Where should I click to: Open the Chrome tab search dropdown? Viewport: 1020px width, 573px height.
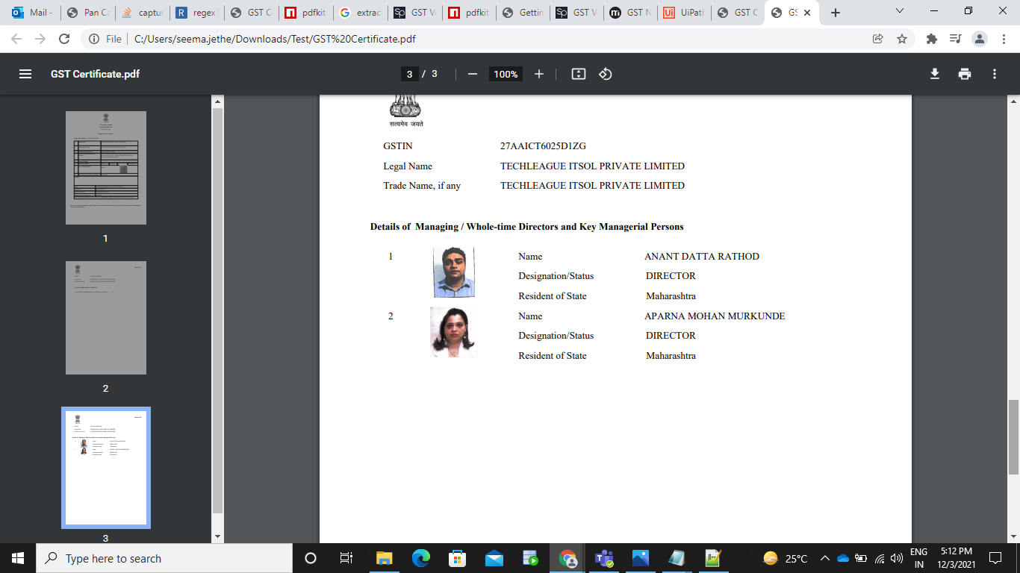pos(900,11)
